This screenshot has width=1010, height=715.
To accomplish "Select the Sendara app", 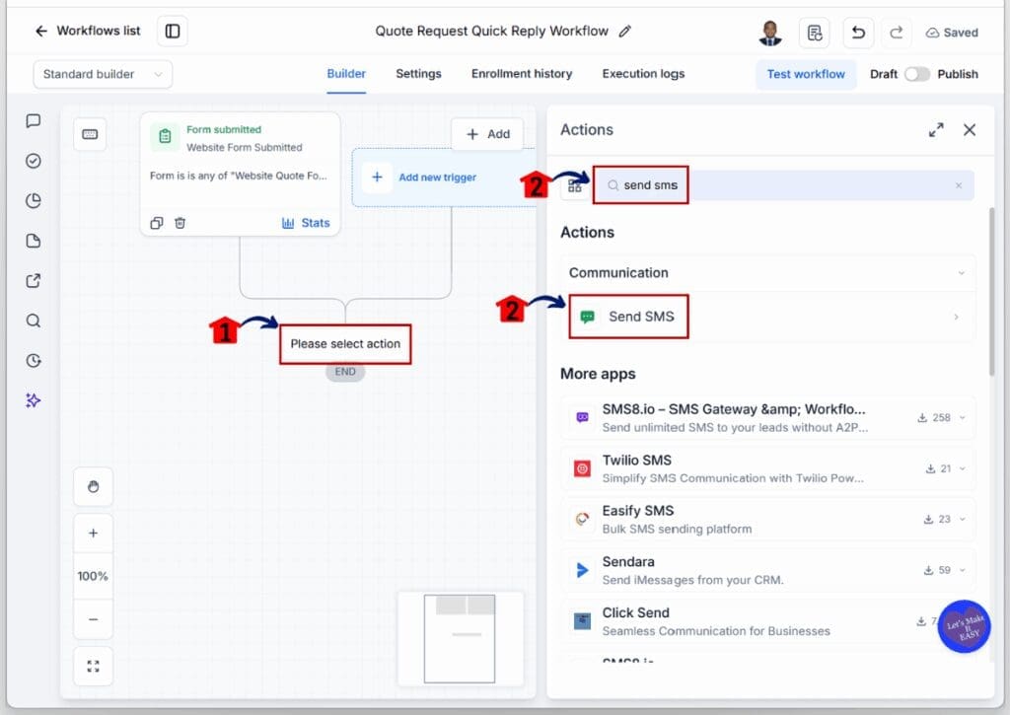I will point(767,570).
